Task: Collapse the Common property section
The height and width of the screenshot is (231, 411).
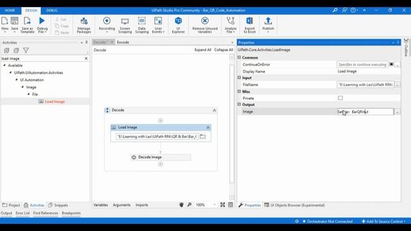Action: point(239,57)
